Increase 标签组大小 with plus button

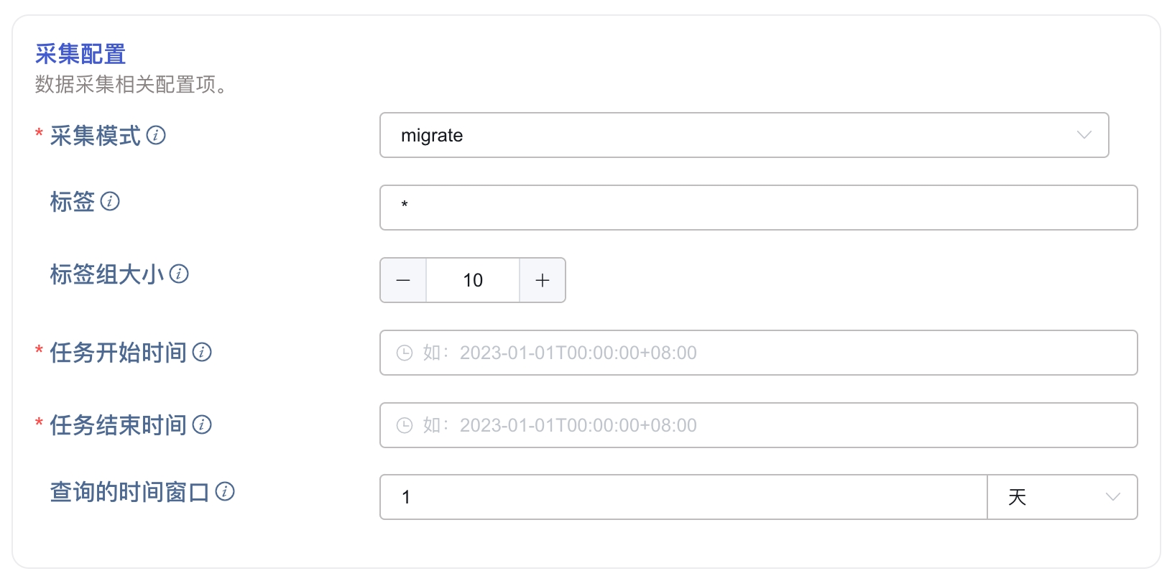pyautogui.click(x=543, y=280)
